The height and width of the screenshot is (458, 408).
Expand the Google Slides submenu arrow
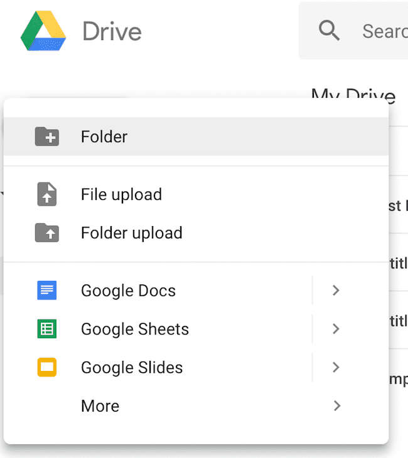[336, 367]
